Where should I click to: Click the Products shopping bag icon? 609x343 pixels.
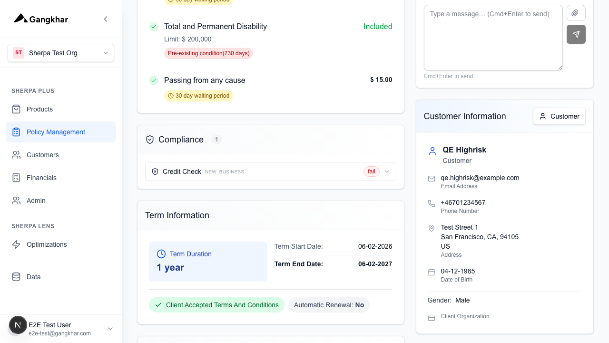tap(16, 109)
